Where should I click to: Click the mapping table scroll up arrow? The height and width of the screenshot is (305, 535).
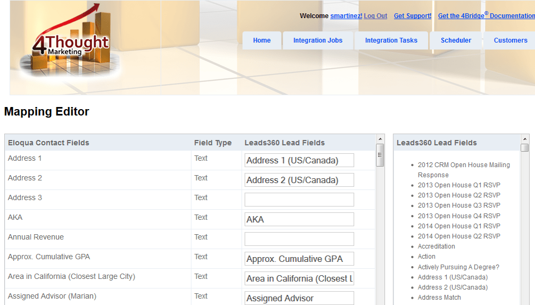coord(380,139)
